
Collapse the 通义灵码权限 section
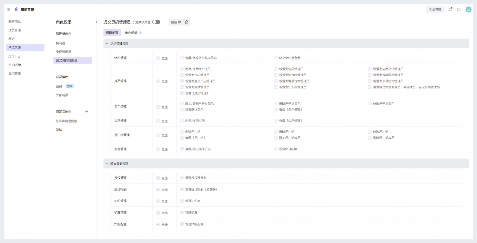107,163
